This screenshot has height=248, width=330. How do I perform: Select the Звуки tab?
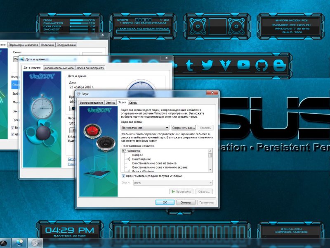point(122,102)
